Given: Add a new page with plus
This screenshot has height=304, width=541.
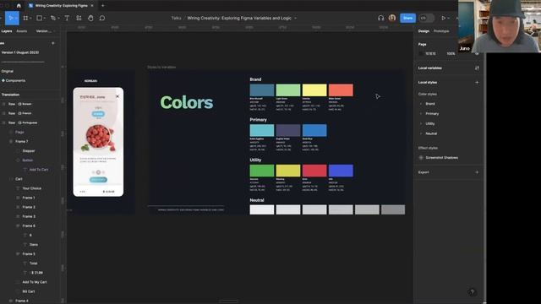Looking at the screenshot, I should coord(52,43).
